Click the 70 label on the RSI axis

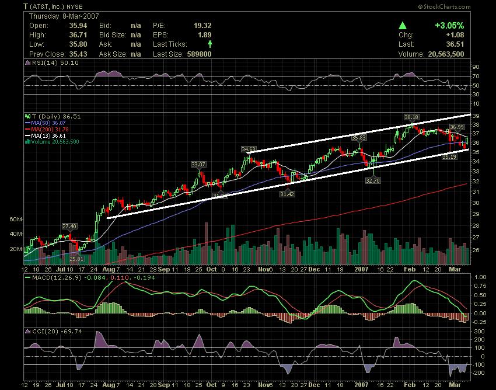point(476,76)
